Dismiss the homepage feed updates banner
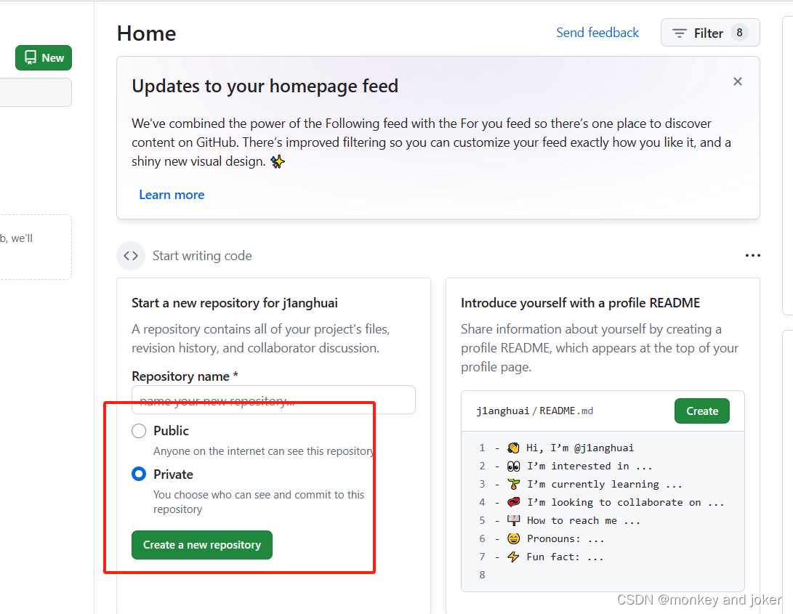Image resolution: width=793 pixels, height=614 pixels. 737,81
